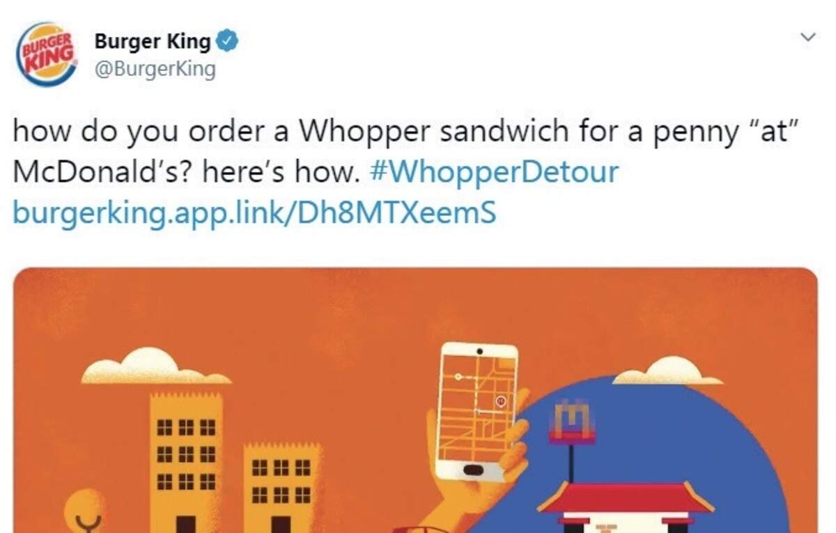Click the cloud over the blue circle
Viewport: 836px width, 533px height.
(x=667, y=371)
